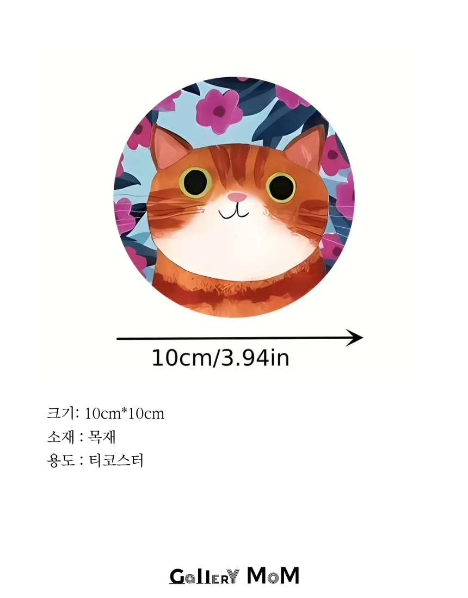The width and height of the screenshot is (468, 598).
Task: Click the 소재 : 목재 material text
Action: pyautogui.click(x=81, y=437)
